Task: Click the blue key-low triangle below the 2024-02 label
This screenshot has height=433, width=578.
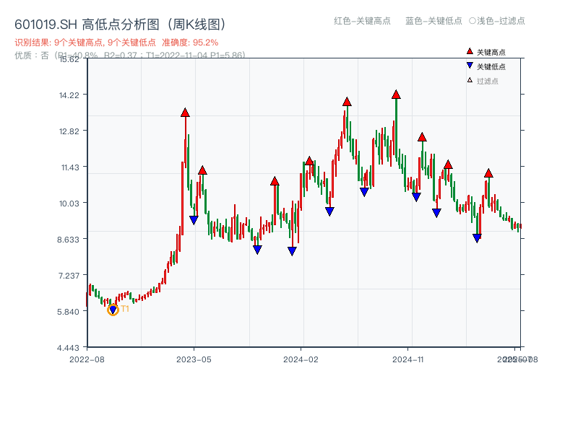Action: (292, 250)
